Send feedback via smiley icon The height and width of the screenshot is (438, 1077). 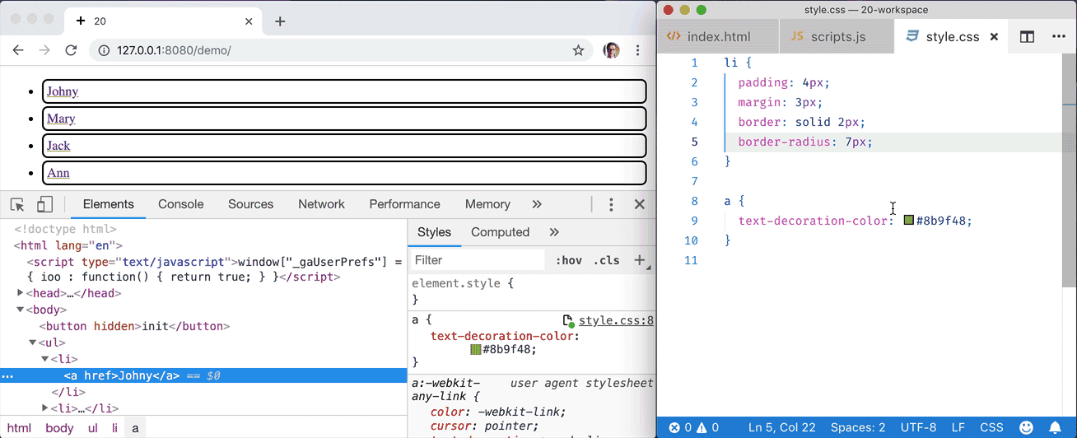coord(1027,428)
